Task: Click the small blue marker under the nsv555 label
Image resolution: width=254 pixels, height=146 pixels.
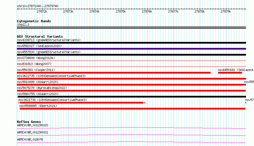Action: click(x=245, y=85)
